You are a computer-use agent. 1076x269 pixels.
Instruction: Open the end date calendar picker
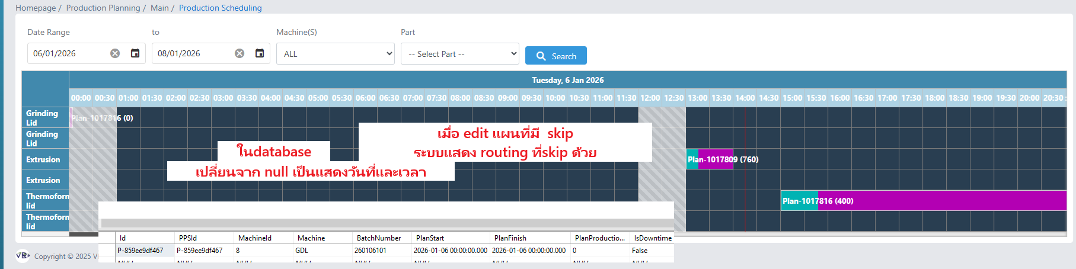click(260, 53)
